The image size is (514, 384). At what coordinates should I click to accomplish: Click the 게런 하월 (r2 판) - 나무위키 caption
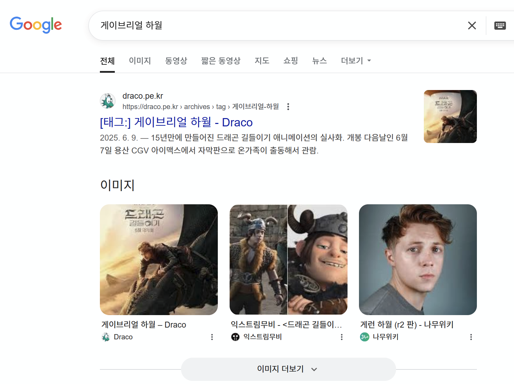click(407, 325)
